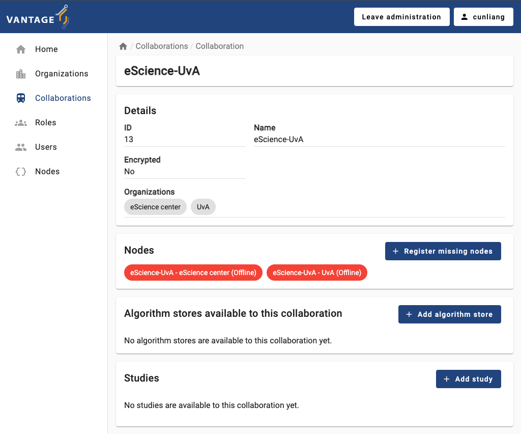Click plus icon on Add study
Image resolution: width=521 pixels, height=434 pixels.
pyautogui.click(x=447, y=379)
